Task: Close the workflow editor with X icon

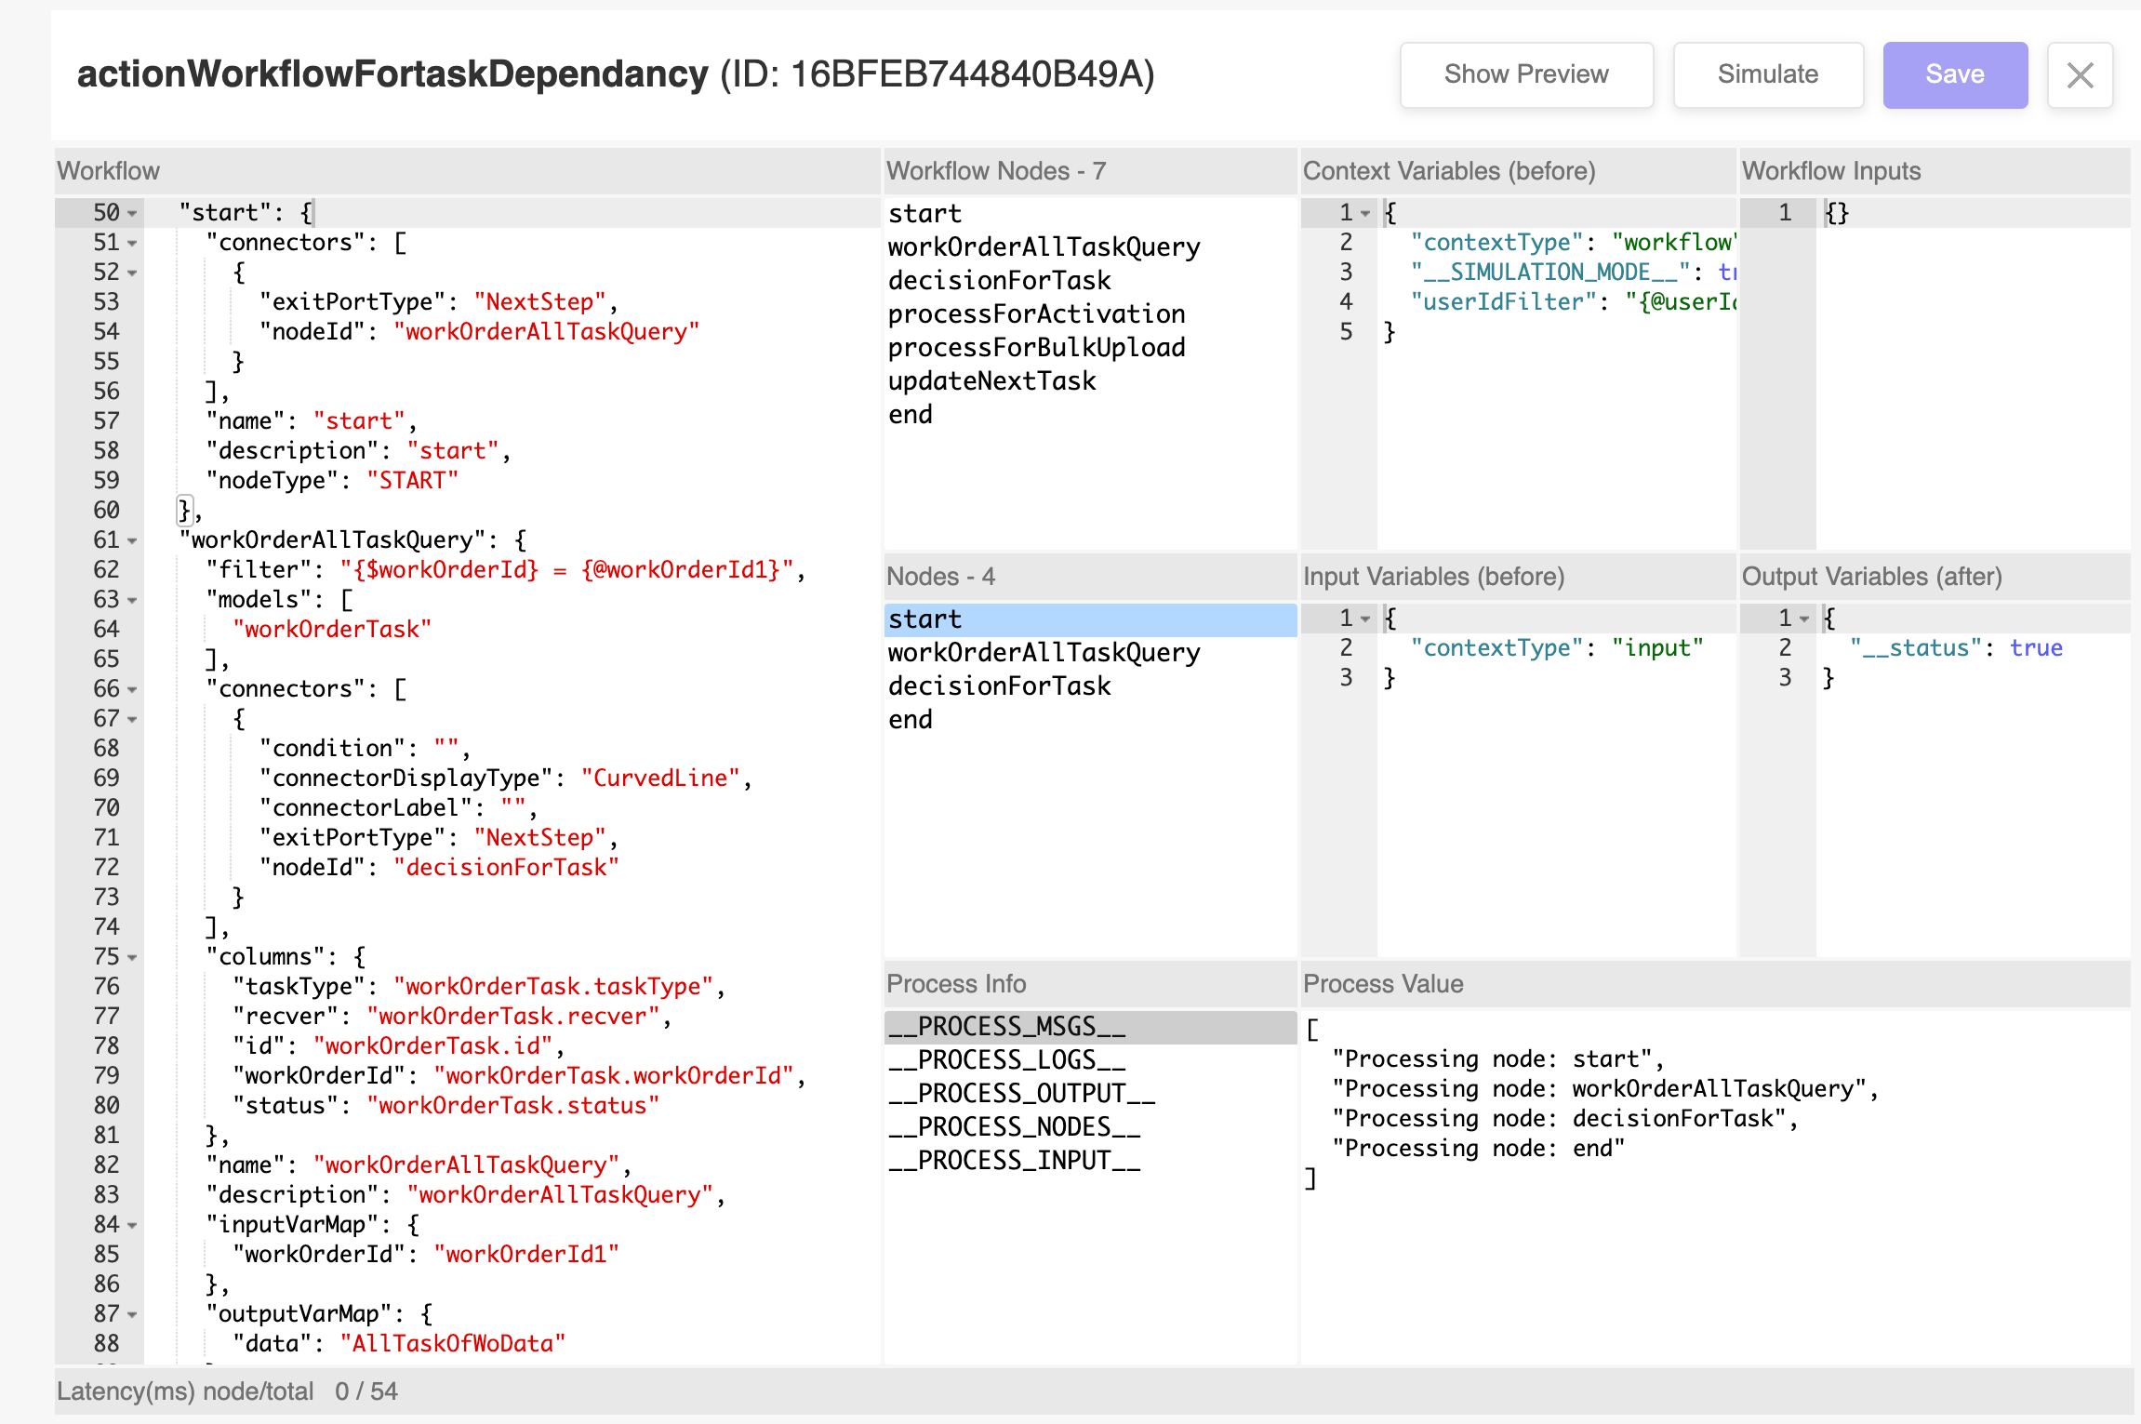Action: coord(2080,74)
